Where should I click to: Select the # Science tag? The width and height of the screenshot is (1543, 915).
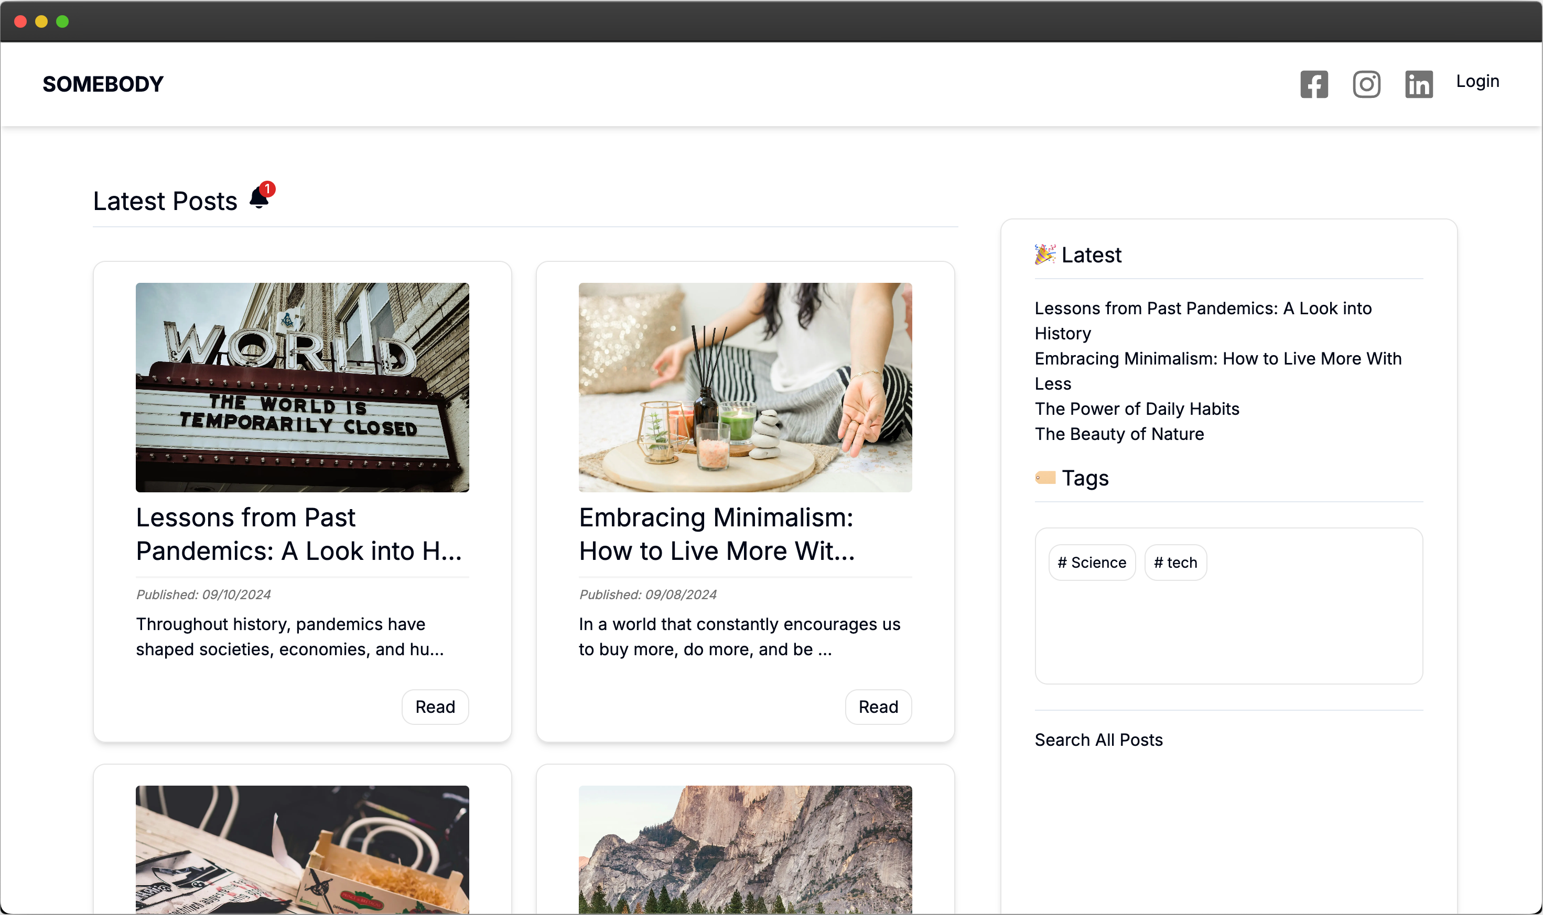coord(1091,563)
